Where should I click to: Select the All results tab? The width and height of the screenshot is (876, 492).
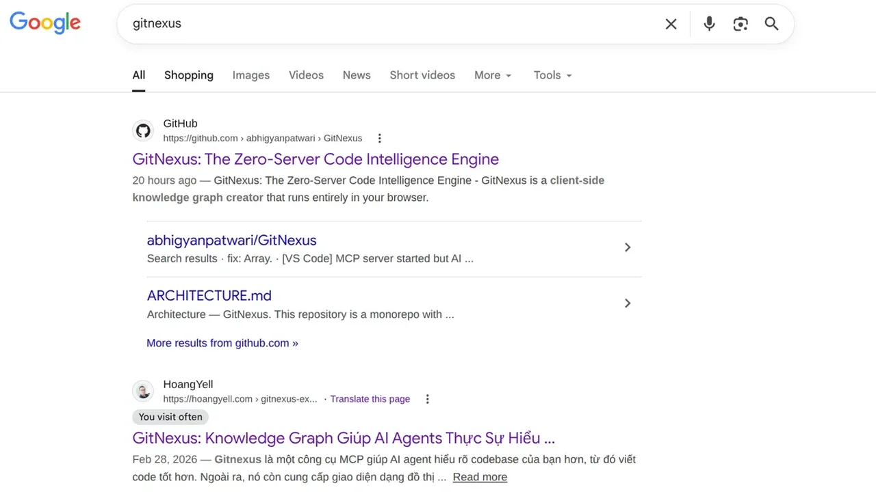pyautogui.click(x=139, y=75)
